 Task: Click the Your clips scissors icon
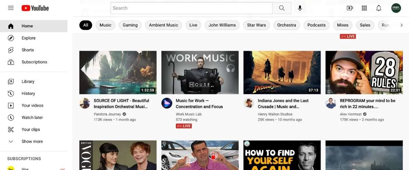coord(11,130)
